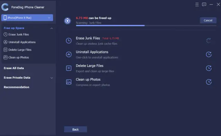Collapse the Free up Space section chevron
This screenshot has width=221, height=136.
(x=51, y=28)
